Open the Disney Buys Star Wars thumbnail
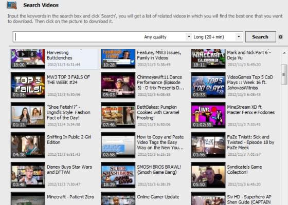 [28, 175]
